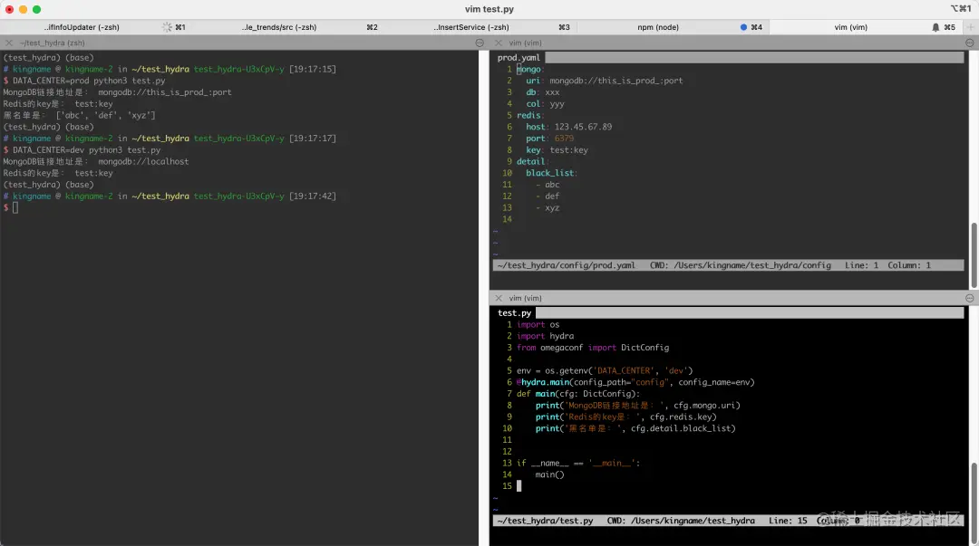This screenshot has height=546, width=979.
Task: Close the upper vim (vim) pane
Action: pos(499,43)
